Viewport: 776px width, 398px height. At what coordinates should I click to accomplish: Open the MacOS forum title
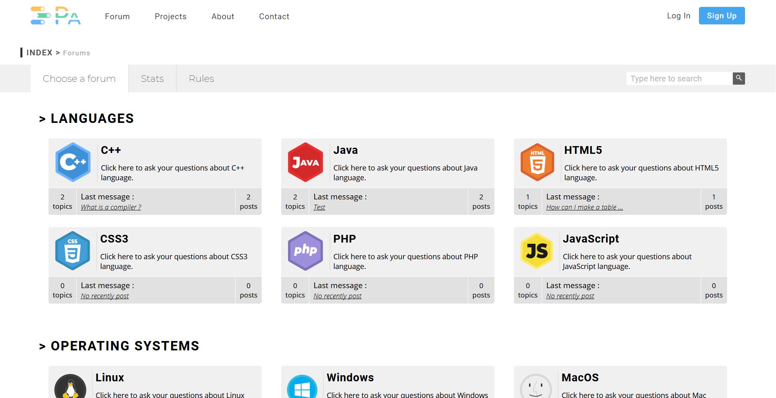click(x=580, y=377)
